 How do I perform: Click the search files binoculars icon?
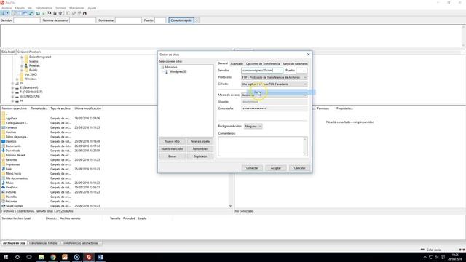tap(84, 13)
